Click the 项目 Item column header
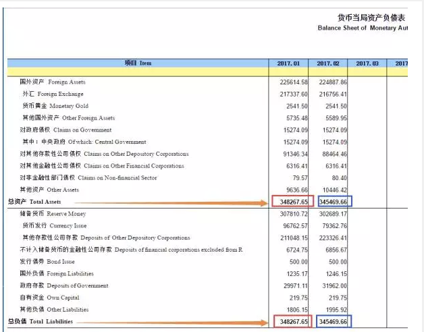The image size is (424, 332). (x=138, y=63)
